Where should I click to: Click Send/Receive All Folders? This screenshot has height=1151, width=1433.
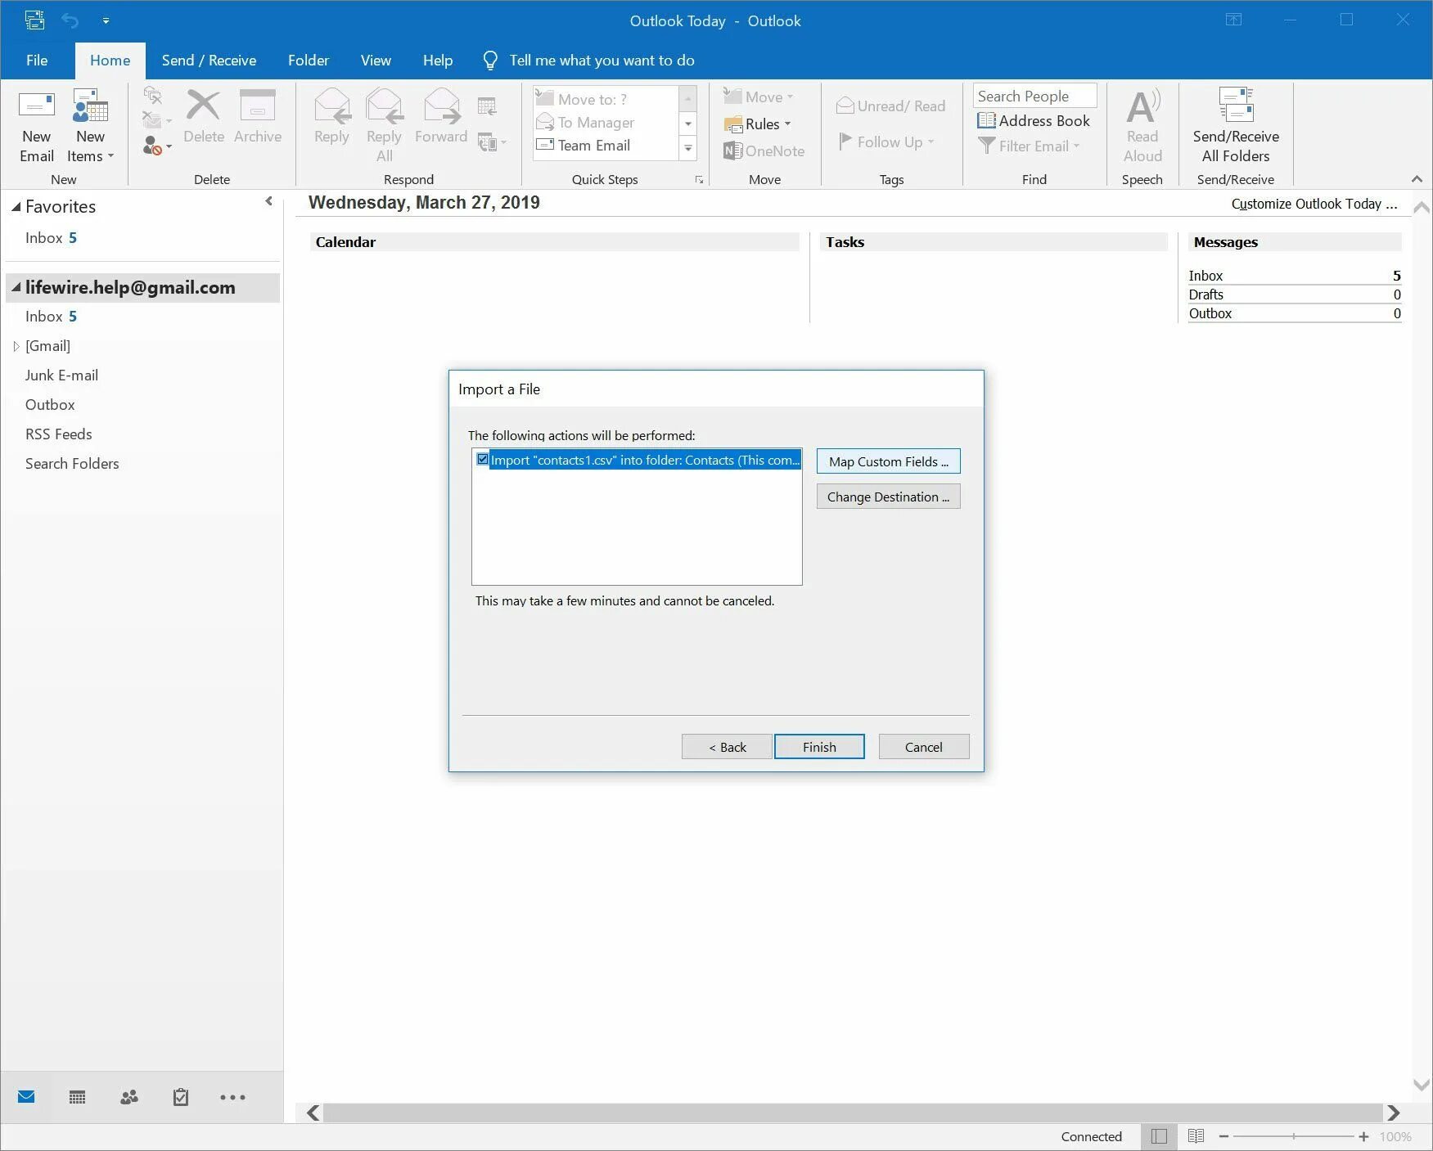tap(1236, 126)
